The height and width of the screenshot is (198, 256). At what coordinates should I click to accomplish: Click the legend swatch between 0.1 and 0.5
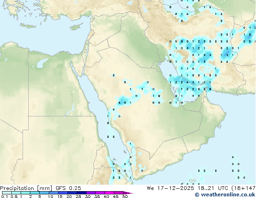click(x=7, y=193)
